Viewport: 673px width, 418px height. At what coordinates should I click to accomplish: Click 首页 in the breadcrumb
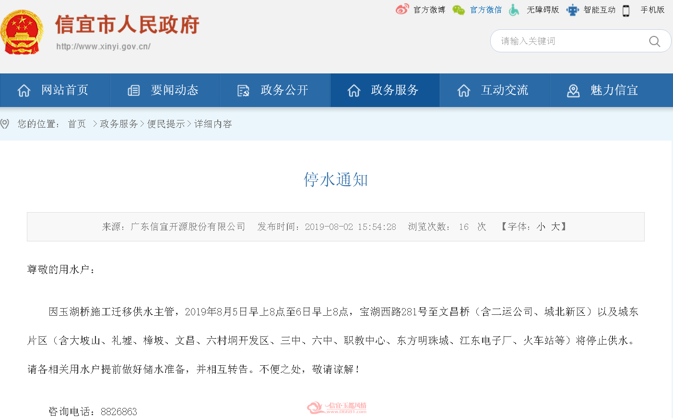click(77, 124)
